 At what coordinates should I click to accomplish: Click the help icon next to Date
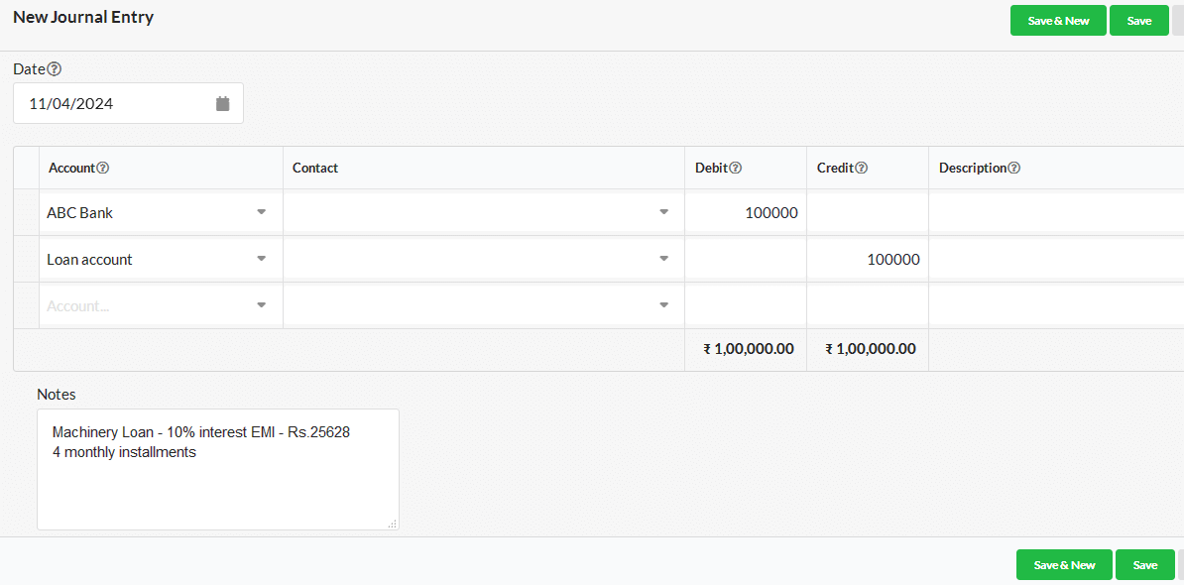click(55, 69)
